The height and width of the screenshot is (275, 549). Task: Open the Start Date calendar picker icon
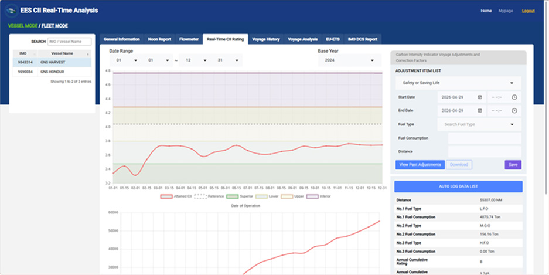(480, 97)
